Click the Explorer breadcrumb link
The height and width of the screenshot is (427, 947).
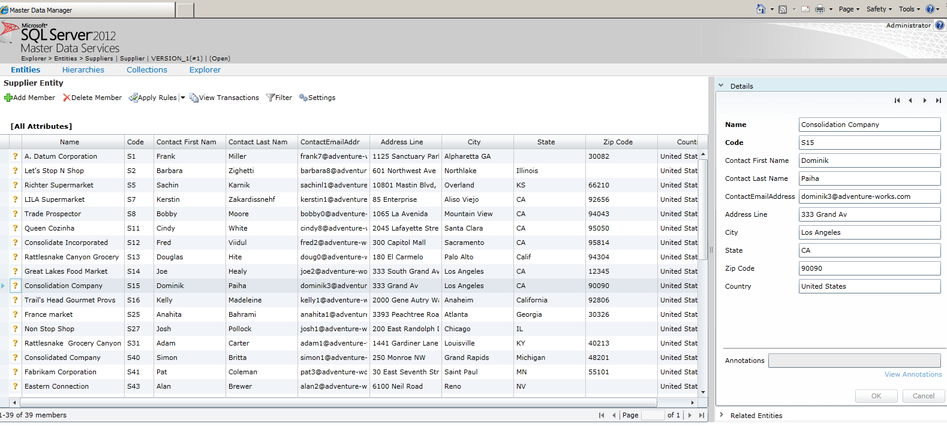coord(34,59)
